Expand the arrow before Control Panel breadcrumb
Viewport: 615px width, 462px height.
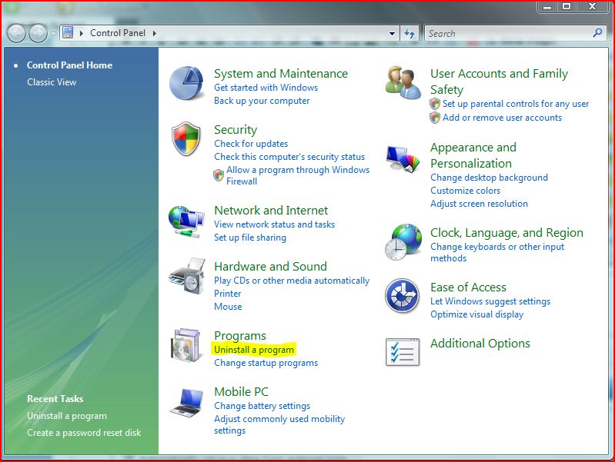click(x=81, y=33)
